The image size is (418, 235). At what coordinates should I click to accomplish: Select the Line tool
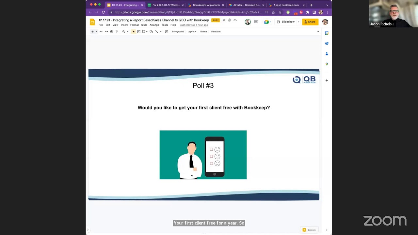pyautogui.click(x=157, y=32)
